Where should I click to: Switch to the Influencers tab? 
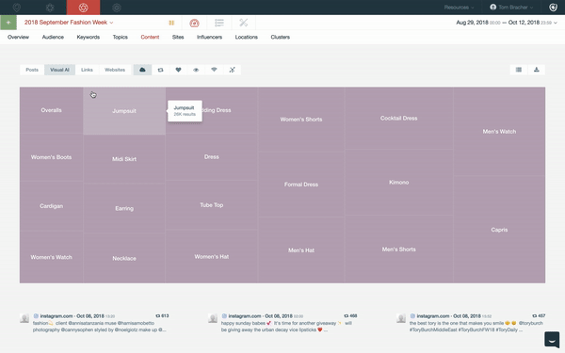(209, 37)
